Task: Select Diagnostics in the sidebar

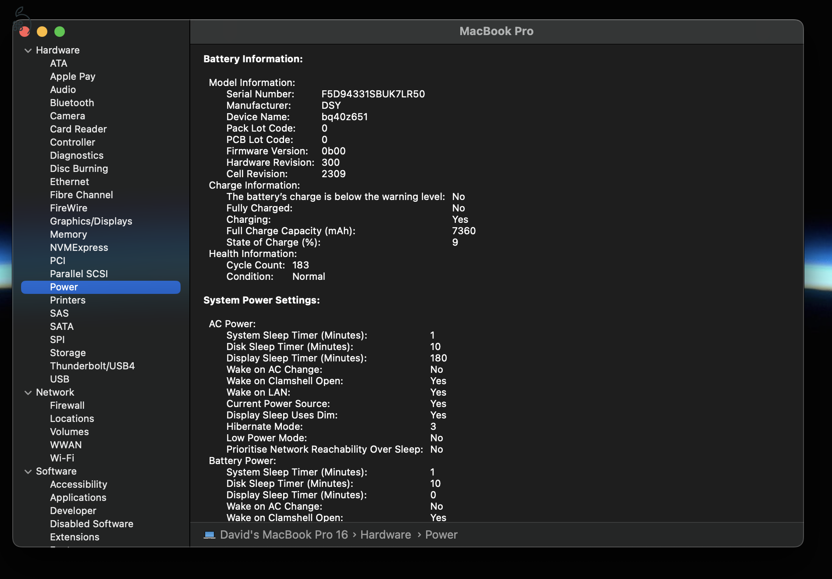Action: pos(77,155)
